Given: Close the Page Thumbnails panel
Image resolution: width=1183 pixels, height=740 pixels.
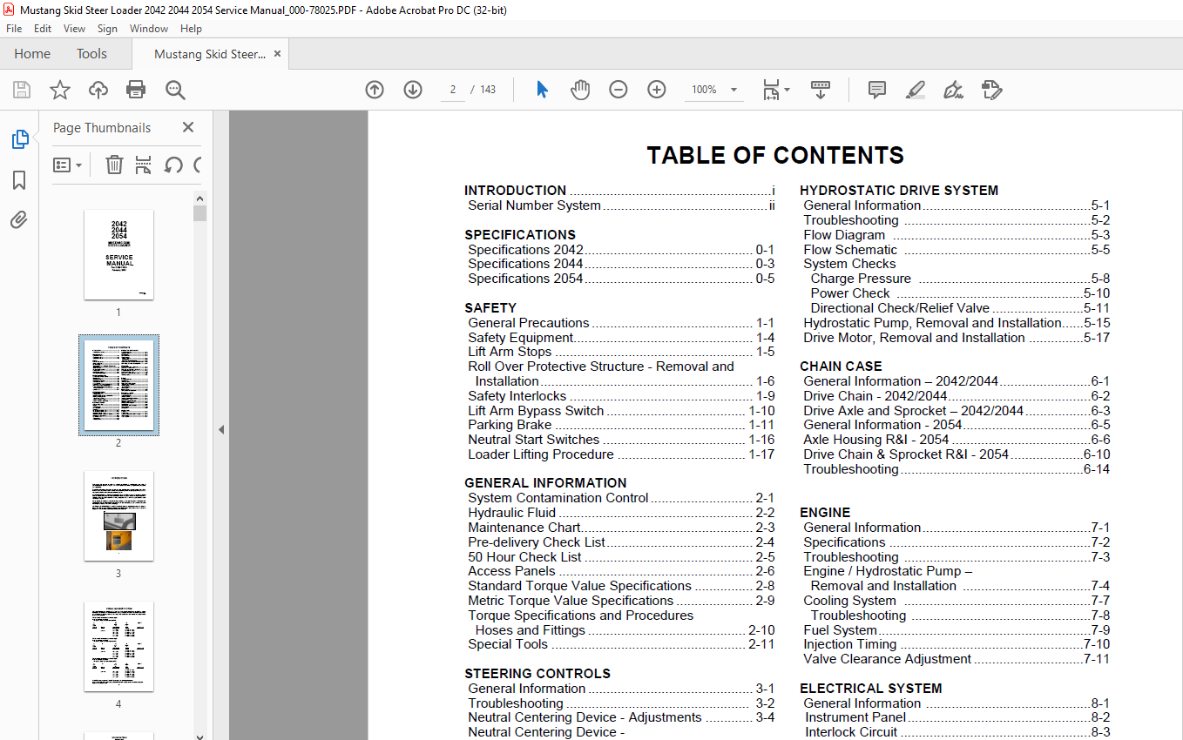Looking at the screenshot, I should [x=188, y=127].
